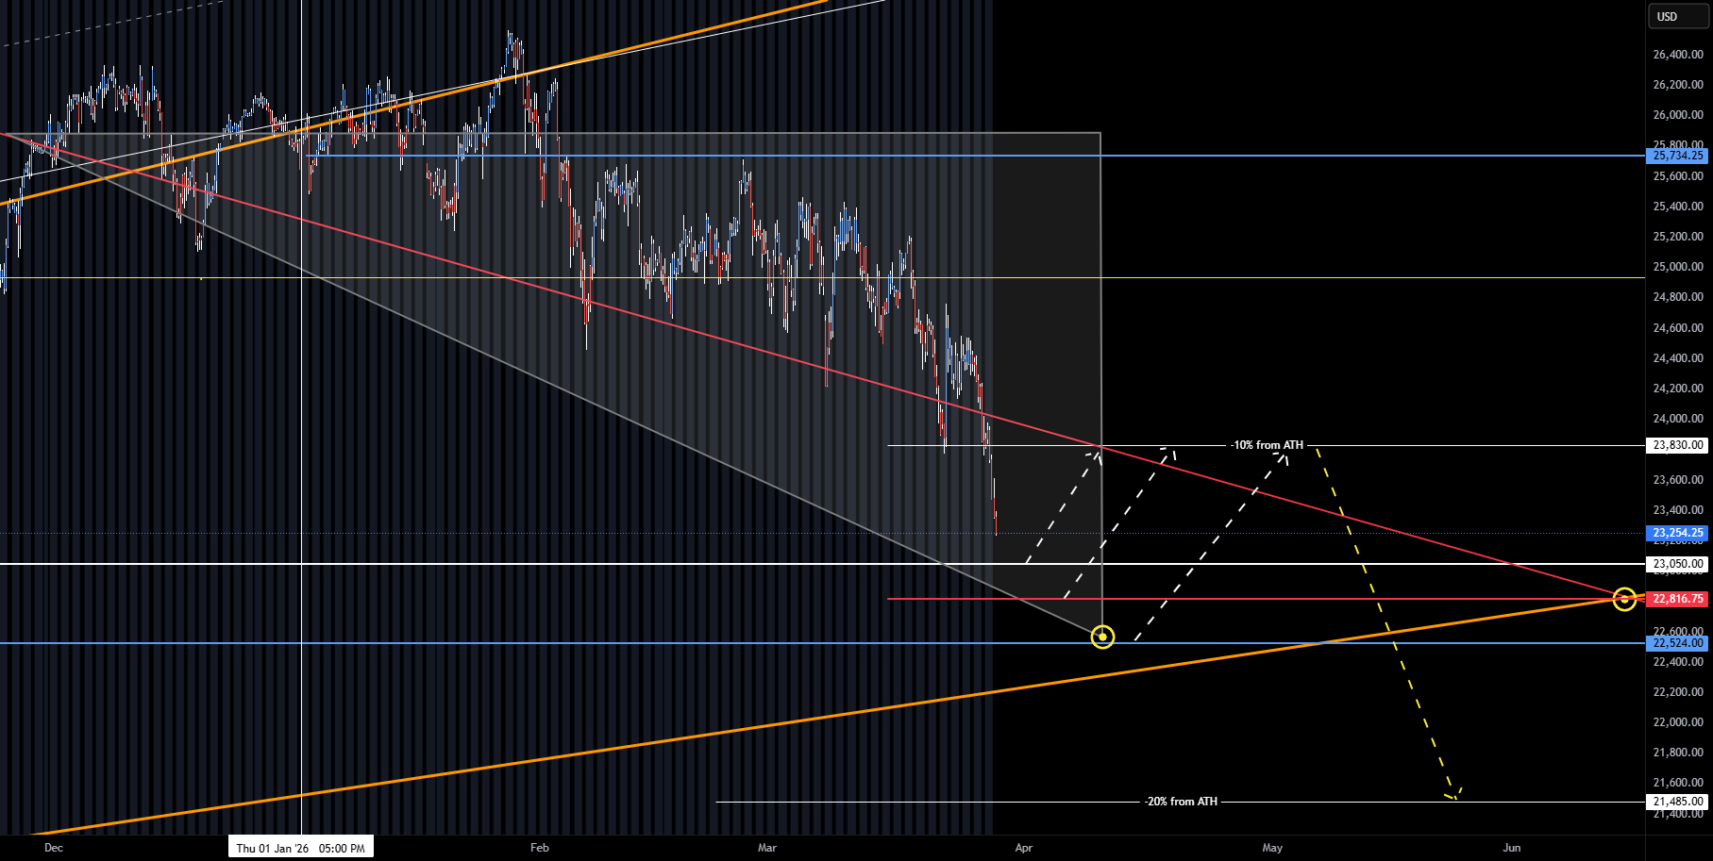Select the yellow circle marker beside the 22,816.75 label
Viewport: 1713px width, 861px height.
[1623, 599]
